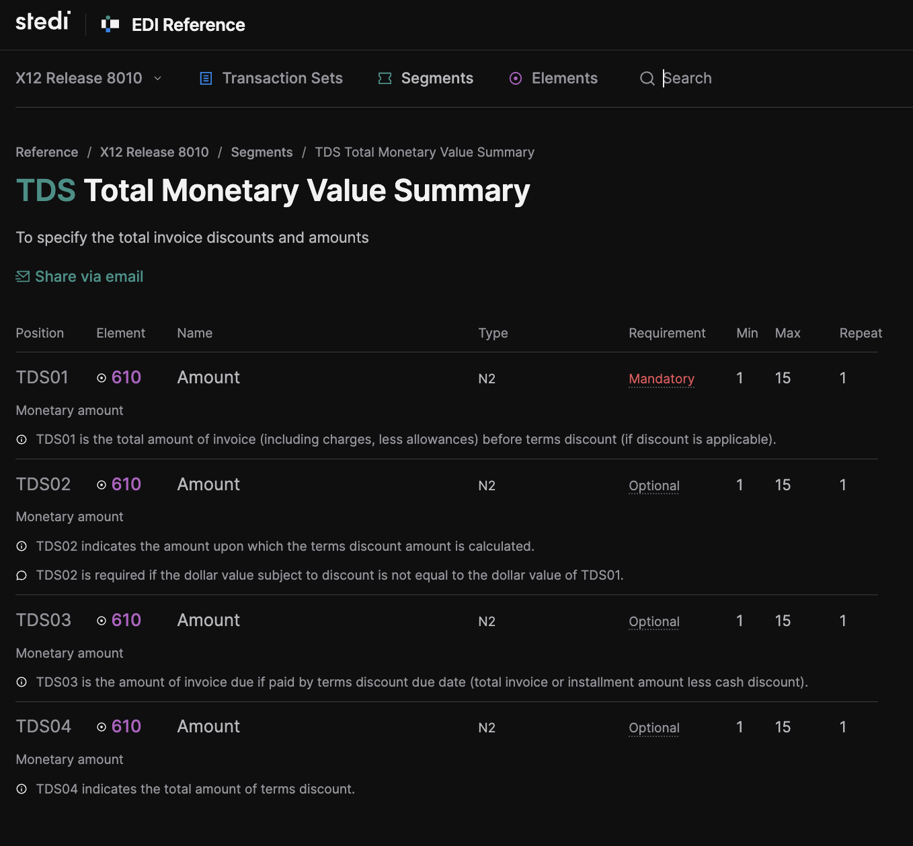Viewport: 913px width, 846px height.
Task: Open element 610 in the TDS01 row
Action: coord(126,377)
